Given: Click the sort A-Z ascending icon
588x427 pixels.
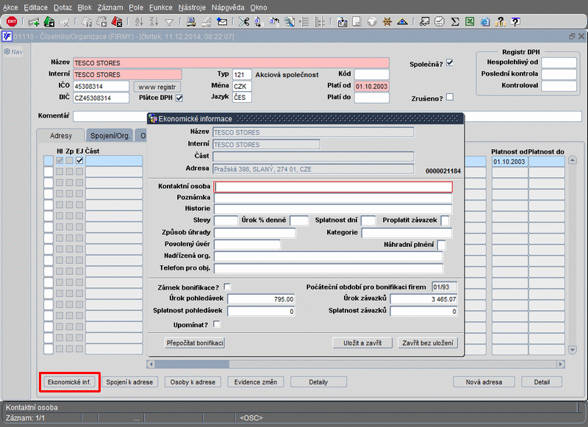Looking at the screenshot, I should point(139,22).
